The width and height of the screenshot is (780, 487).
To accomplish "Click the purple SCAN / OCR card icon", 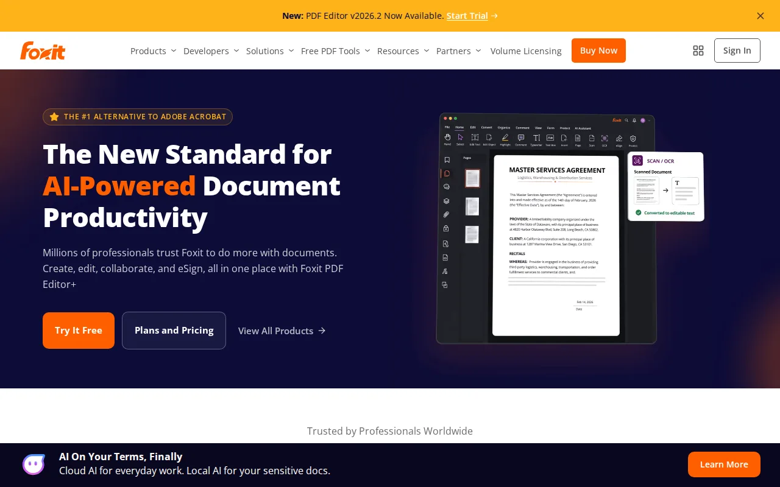I will (x=637, y=161).
